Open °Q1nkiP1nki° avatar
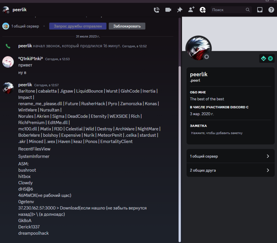This screenshot has height=243, width=277. click(8, 62)
